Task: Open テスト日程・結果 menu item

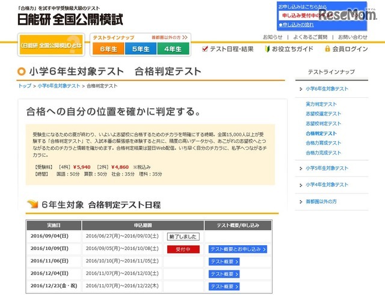Action: pos(232,49)
